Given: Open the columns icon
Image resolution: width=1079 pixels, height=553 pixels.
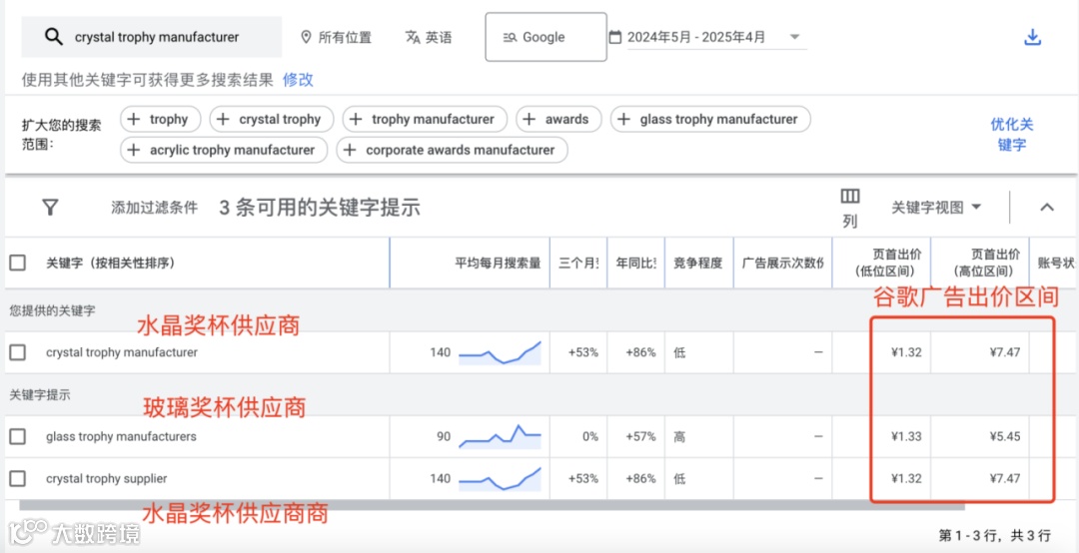Looking at the screenshot, I should (x=850, y=197).
